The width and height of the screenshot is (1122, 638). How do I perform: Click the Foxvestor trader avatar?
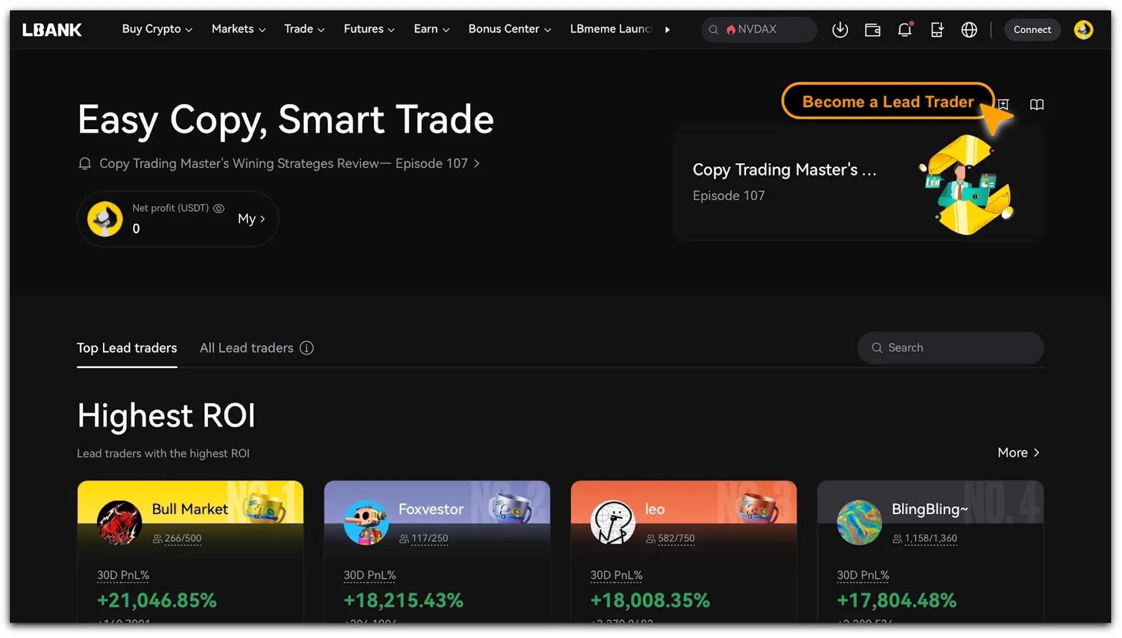(366, 523)
